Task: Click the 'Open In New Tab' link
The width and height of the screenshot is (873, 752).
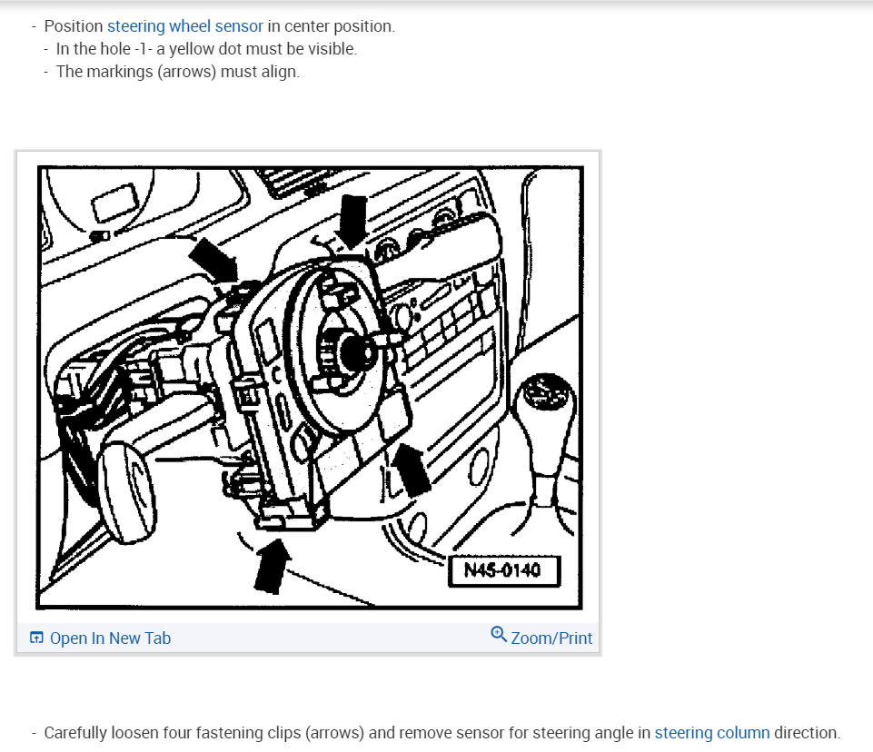Action: pos(110,638)
